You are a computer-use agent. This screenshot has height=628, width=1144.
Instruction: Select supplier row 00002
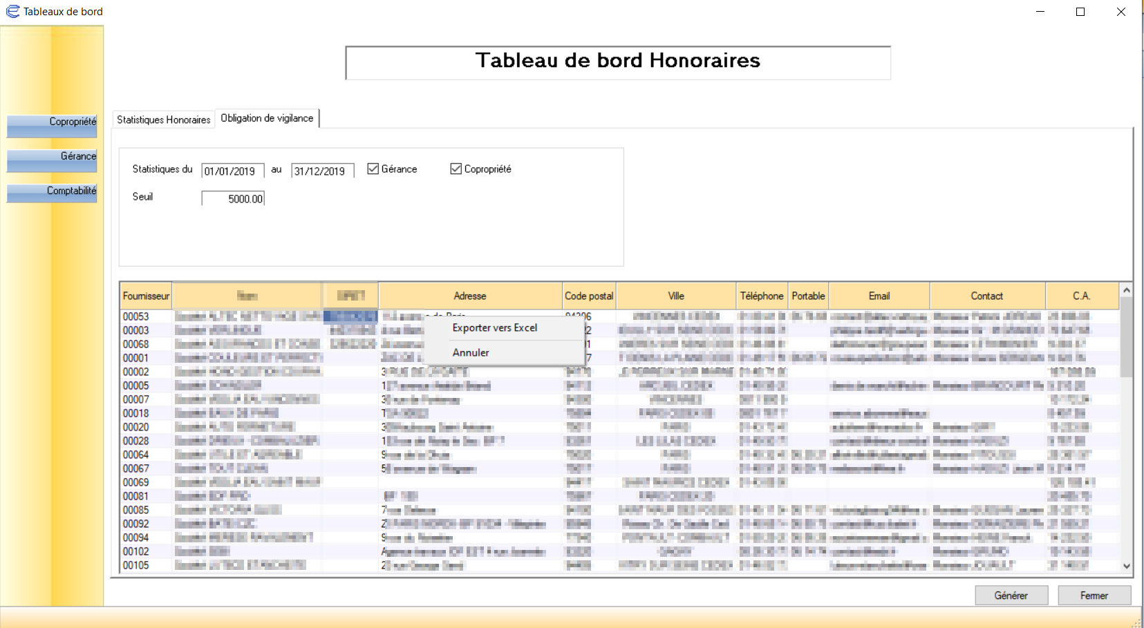(619, 372)
